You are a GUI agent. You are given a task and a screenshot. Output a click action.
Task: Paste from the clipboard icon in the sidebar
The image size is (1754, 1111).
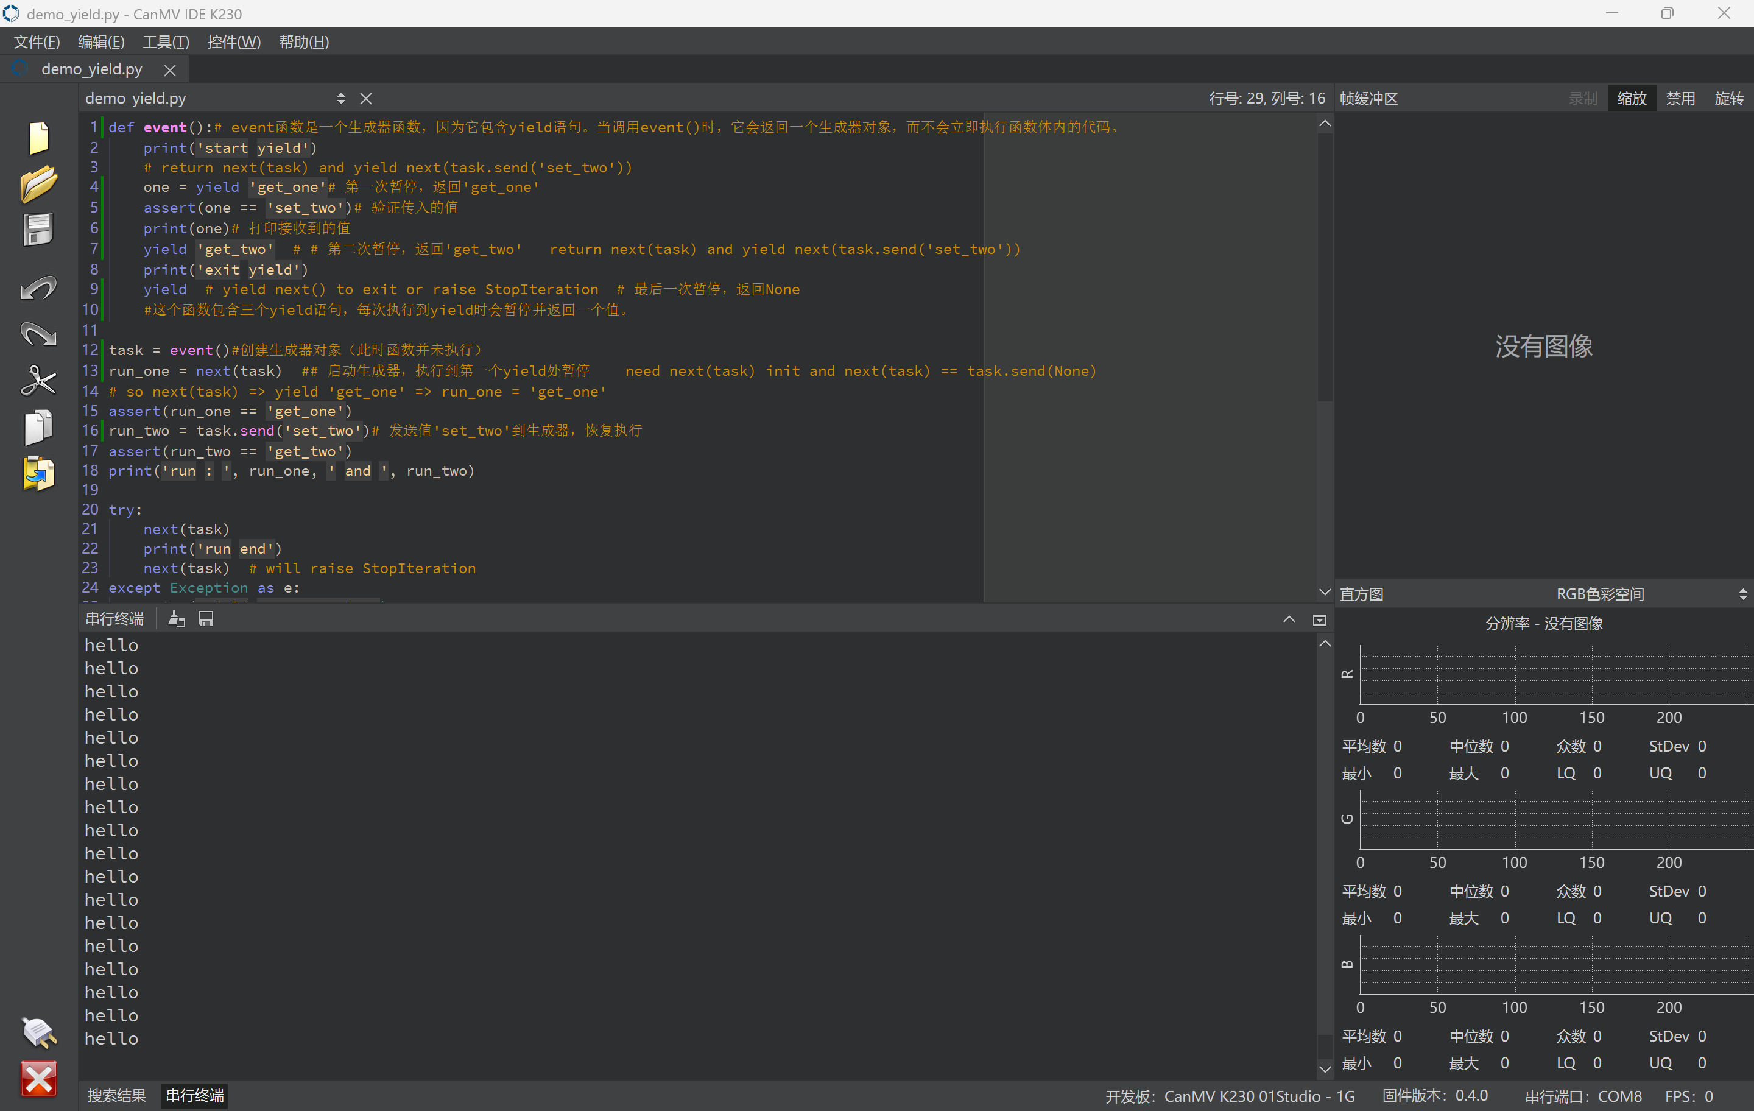38,473
